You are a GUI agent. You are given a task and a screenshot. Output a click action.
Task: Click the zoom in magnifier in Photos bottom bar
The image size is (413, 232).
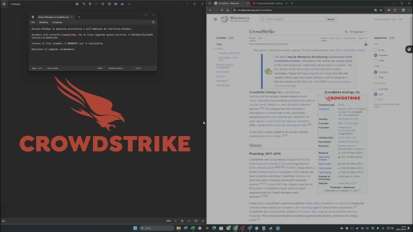click(182, 221)
